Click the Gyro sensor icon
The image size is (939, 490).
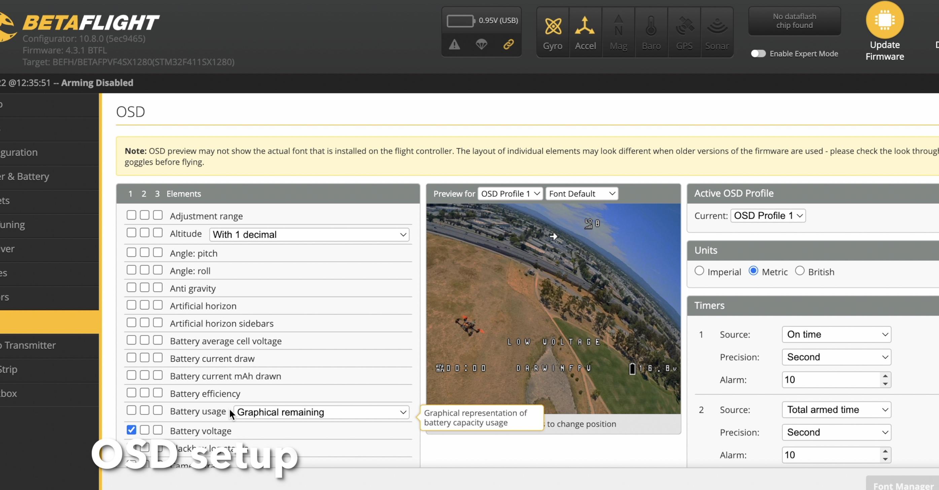(553, 26)
